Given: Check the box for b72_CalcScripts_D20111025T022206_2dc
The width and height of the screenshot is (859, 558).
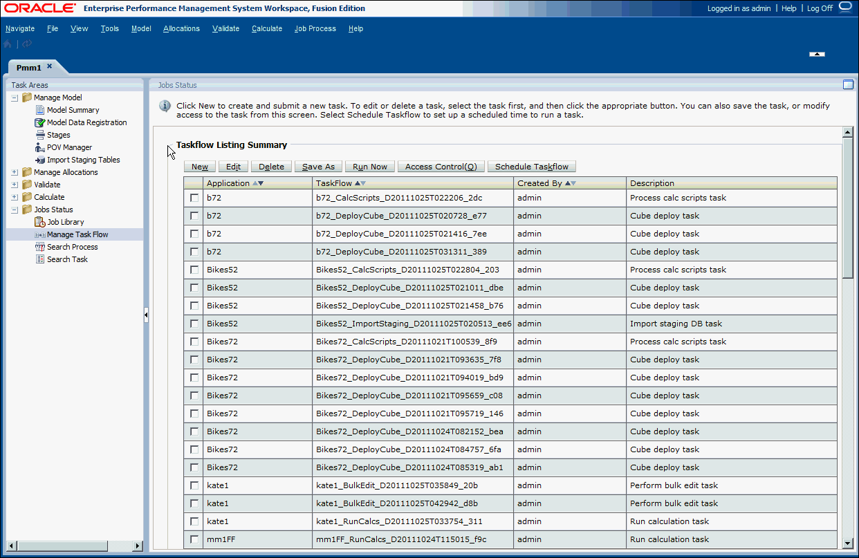Looking at the screenshot, I should tap(194, 198).
